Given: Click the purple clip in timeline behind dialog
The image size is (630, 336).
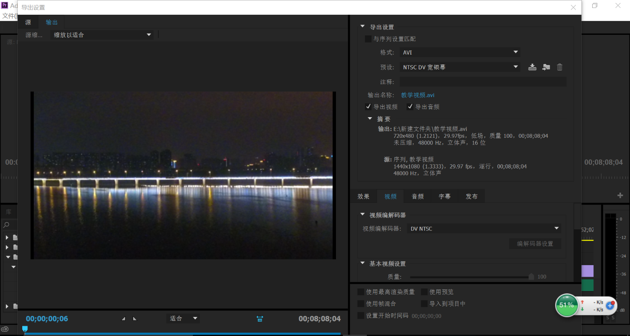Looking at the screenshot, I should pyautogui.click(x=588, y=271).
